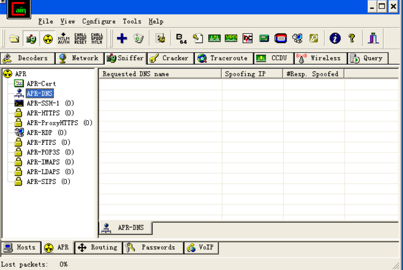Maximize the Cain window

(x=382, y=6)
